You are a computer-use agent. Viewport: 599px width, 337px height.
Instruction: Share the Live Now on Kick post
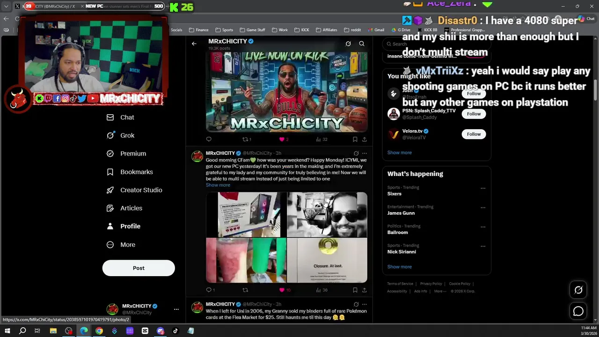(365, 139)
